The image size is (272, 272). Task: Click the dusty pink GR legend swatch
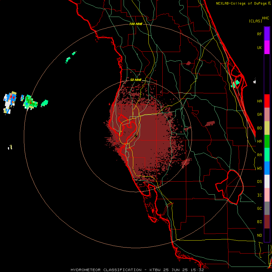[x=267, y=115]
